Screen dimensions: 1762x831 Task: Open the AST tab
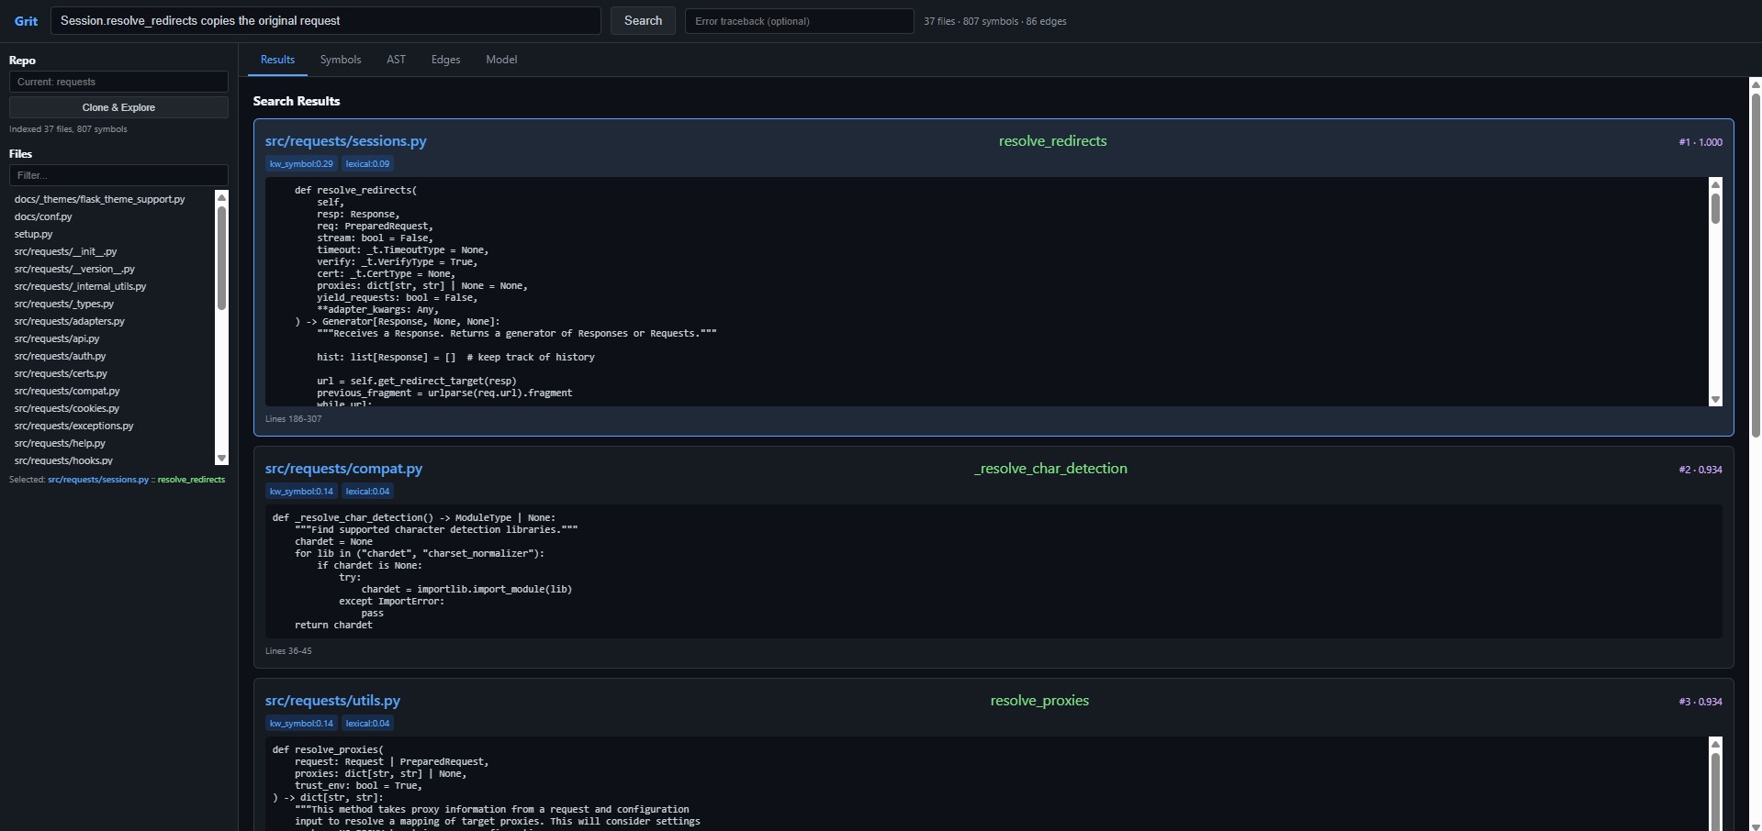[396, 60]
